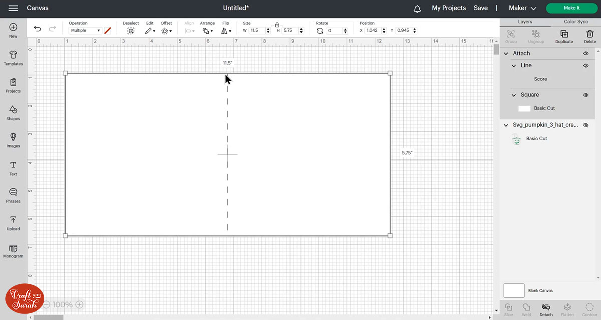601x320 pixels.
Task: Click the Make It button
Action: [571, 8]
